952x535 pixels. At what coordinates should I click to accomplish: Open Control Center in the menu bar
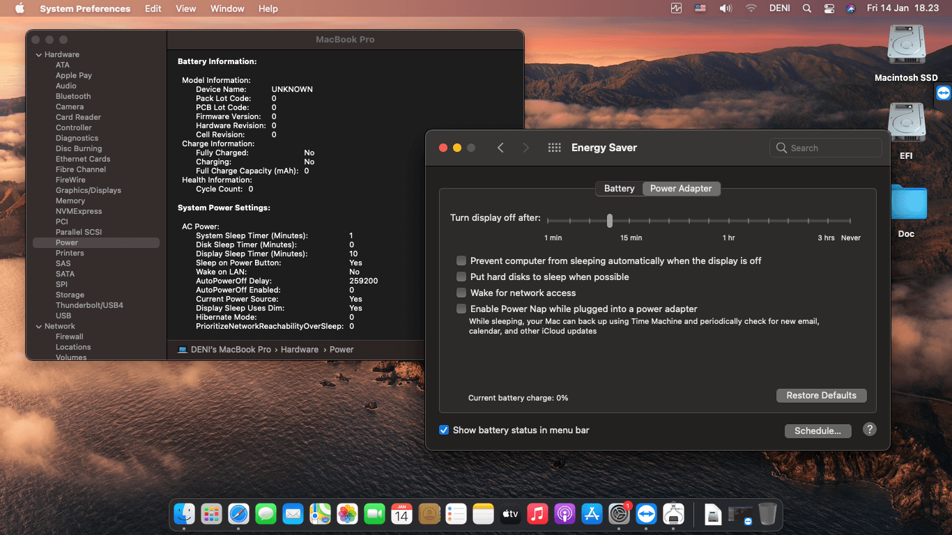829,8
